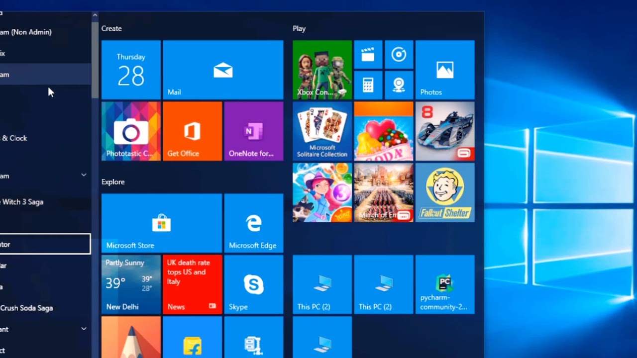Open 'Witch 3 Saga' in the app list
The width and height of the screenshot is (637, 358).
(x=45, y=202)
